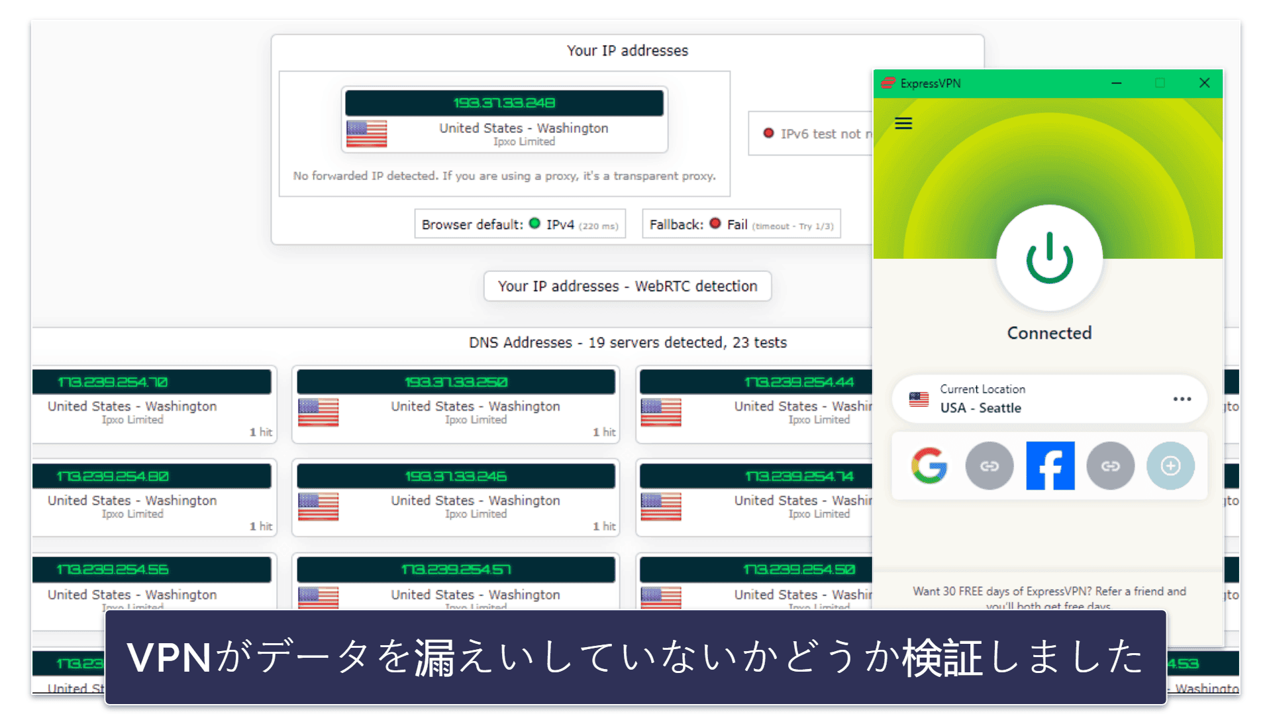The image size is (1269, 714).
Task: Click the green IPv4 status dot
Action: click(534, 224)
